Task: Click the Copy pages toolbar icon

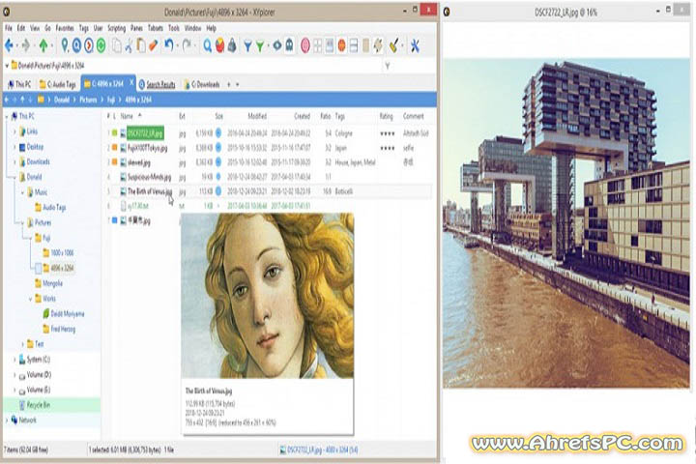Action: 116,45
